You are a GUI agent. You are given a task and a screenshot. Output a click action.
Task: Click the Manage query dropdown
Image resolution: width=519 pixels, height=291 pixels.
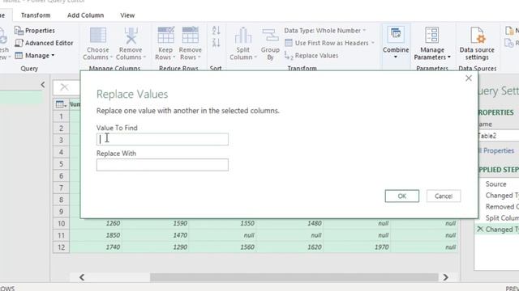(x=35, y=56)
